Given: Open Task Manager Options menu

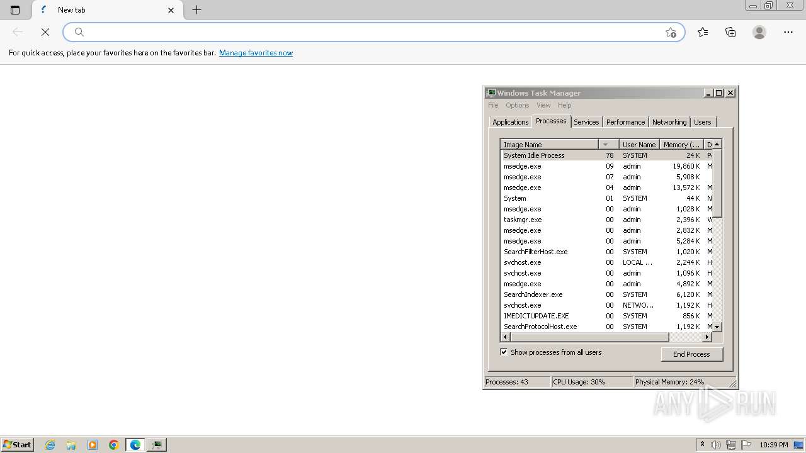Looking at the screenshot, I should click(518, 105).
